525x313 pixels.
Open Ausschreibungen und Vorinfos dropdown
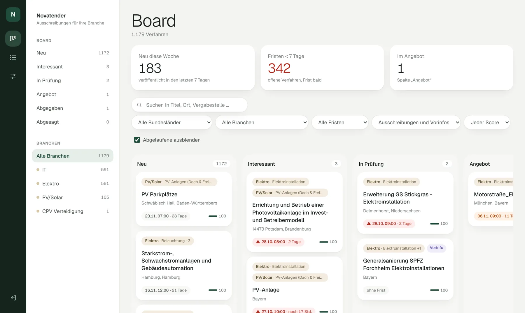pyautogui.click(x=416, y=123)
